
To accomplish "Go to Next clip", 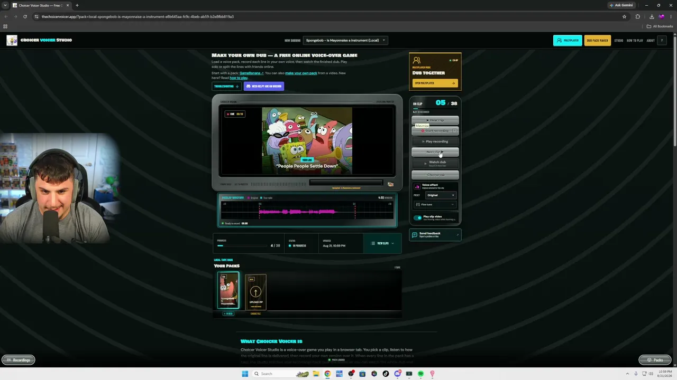I will click(435, 152).
